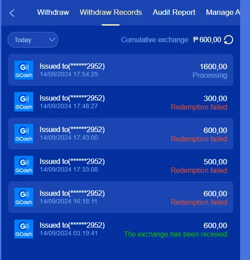Click GCash icon of the 17:43:00 record
The image size is (250, 260).
click(x=24, y=133)
